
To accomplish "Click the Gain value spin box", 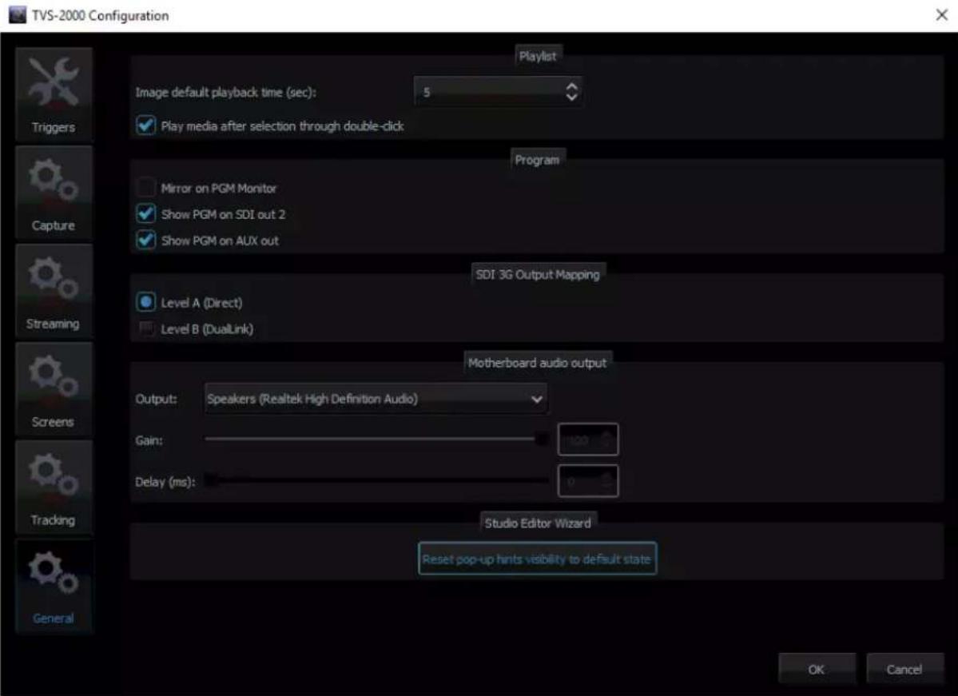I will click(588, 439).
